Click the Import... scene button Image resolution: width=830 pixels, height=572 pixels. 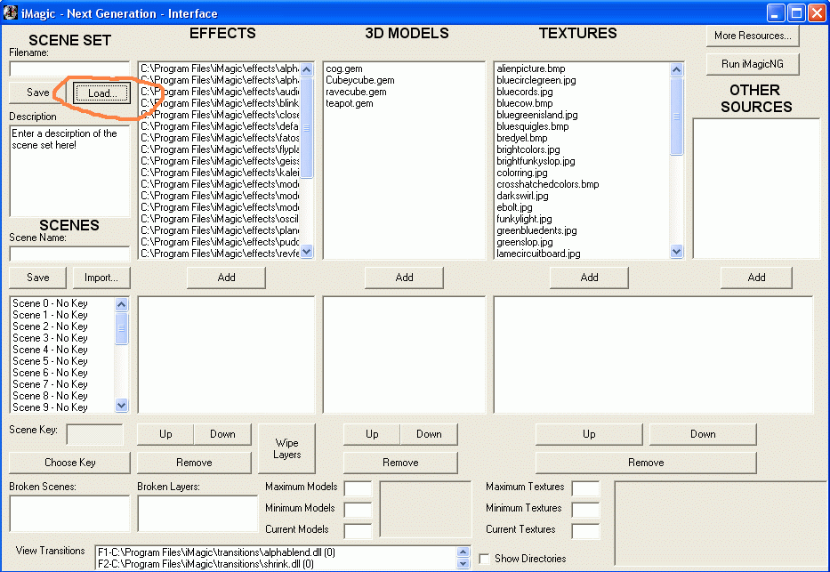(101, 278)
